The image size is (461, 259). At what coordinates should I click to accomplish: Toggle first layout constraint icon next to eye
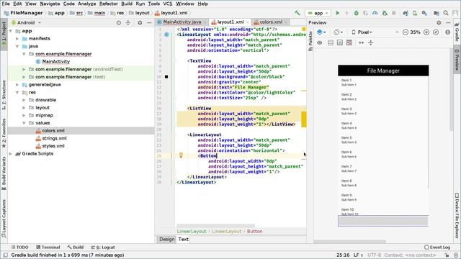331,43
